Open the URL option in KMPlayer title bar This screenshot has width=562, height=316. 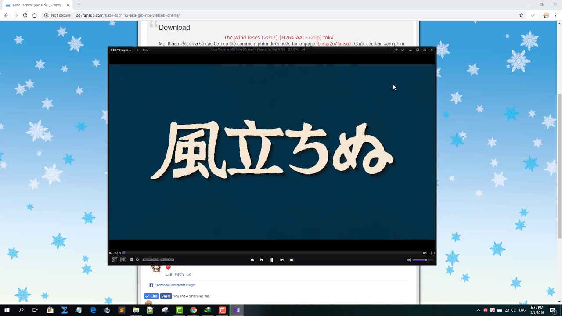(145, 50)
